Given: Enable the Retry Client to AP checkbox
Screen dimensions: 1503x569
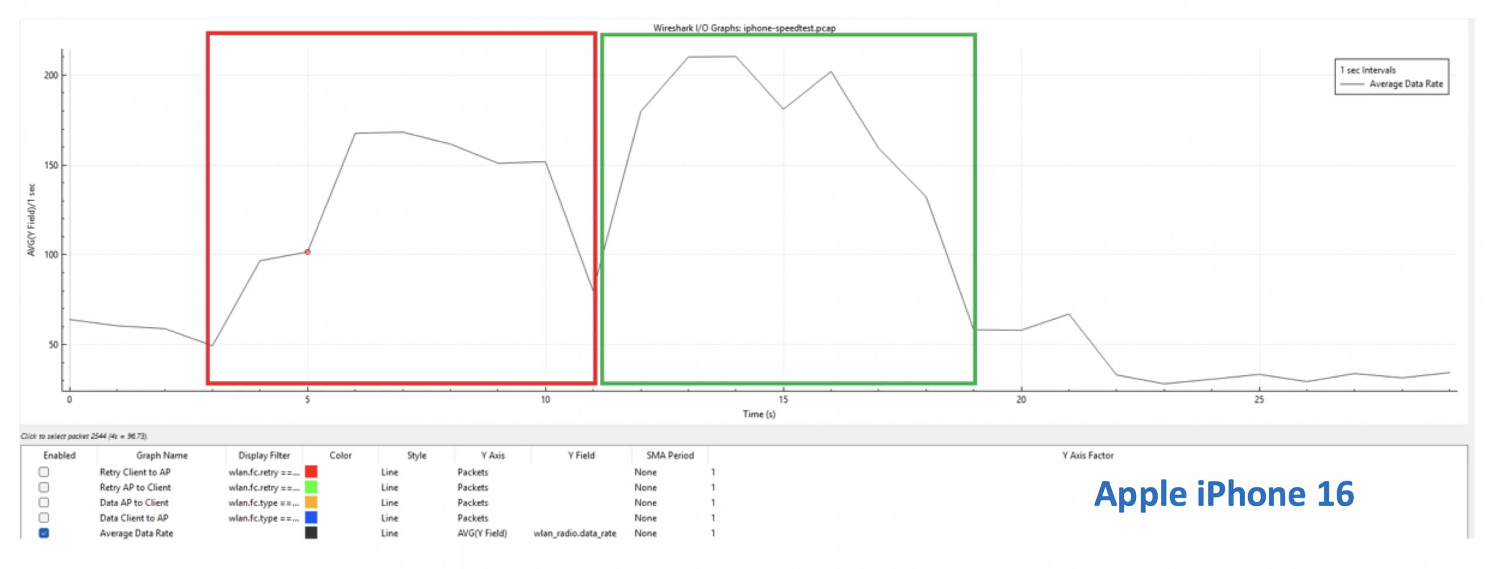Looking at the screenshot, I should (43, 472).
